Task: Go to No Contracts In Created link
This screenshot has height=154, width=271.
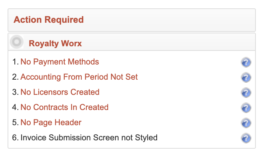Action: [64, 107]
